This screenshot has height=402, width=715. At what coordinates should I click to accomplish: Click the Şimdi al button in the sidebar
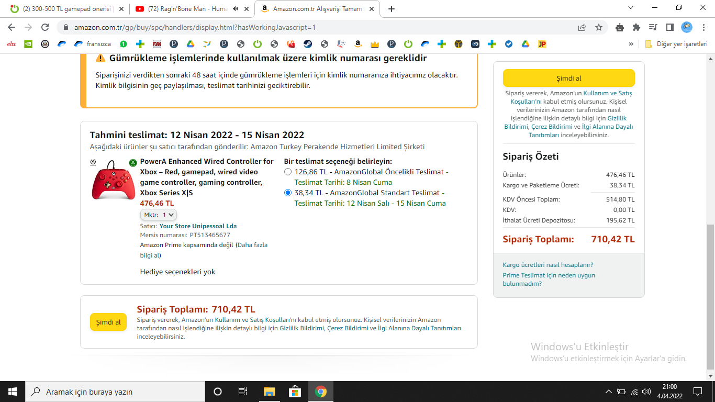[x=569, y=78]
